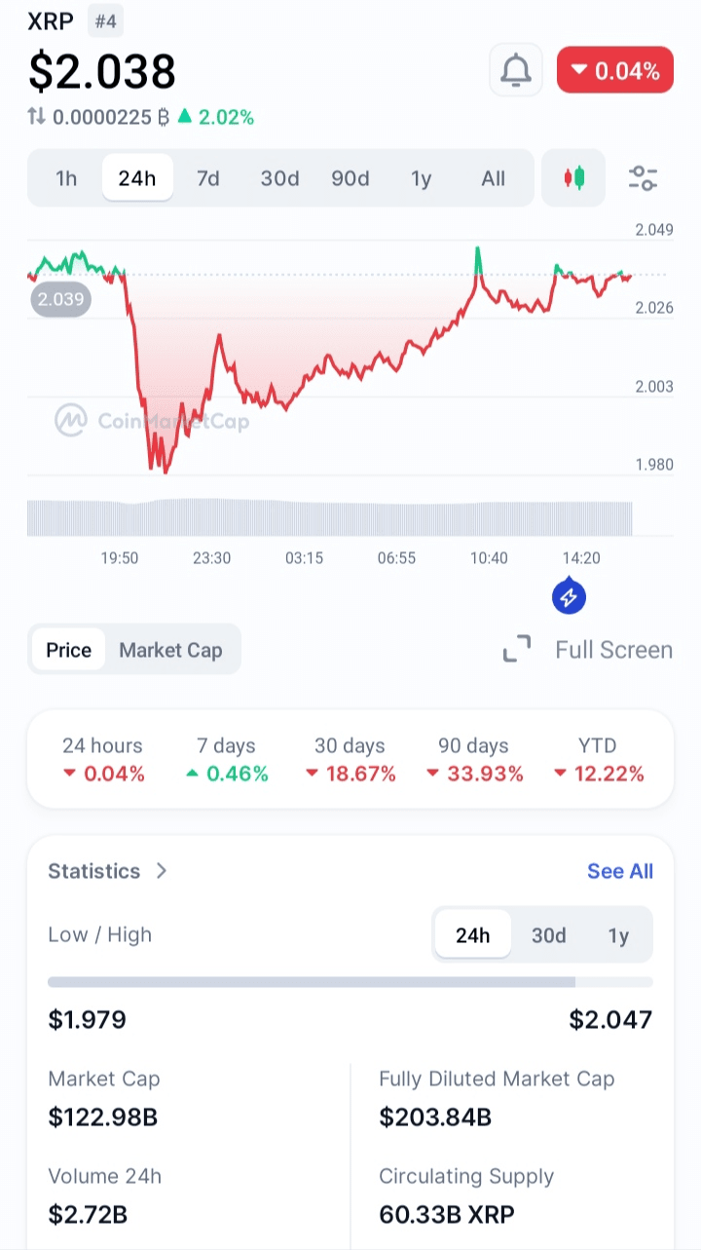Tap the blue lightning bolt marker
This screenshot has width=701, height=1250.
[569, 596]
